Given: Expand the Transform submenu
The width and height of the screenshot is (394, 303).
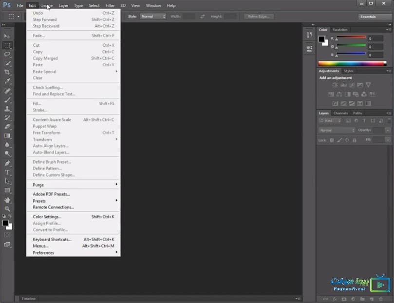Looking at the screenshot, I should click(x=74, y=139).
